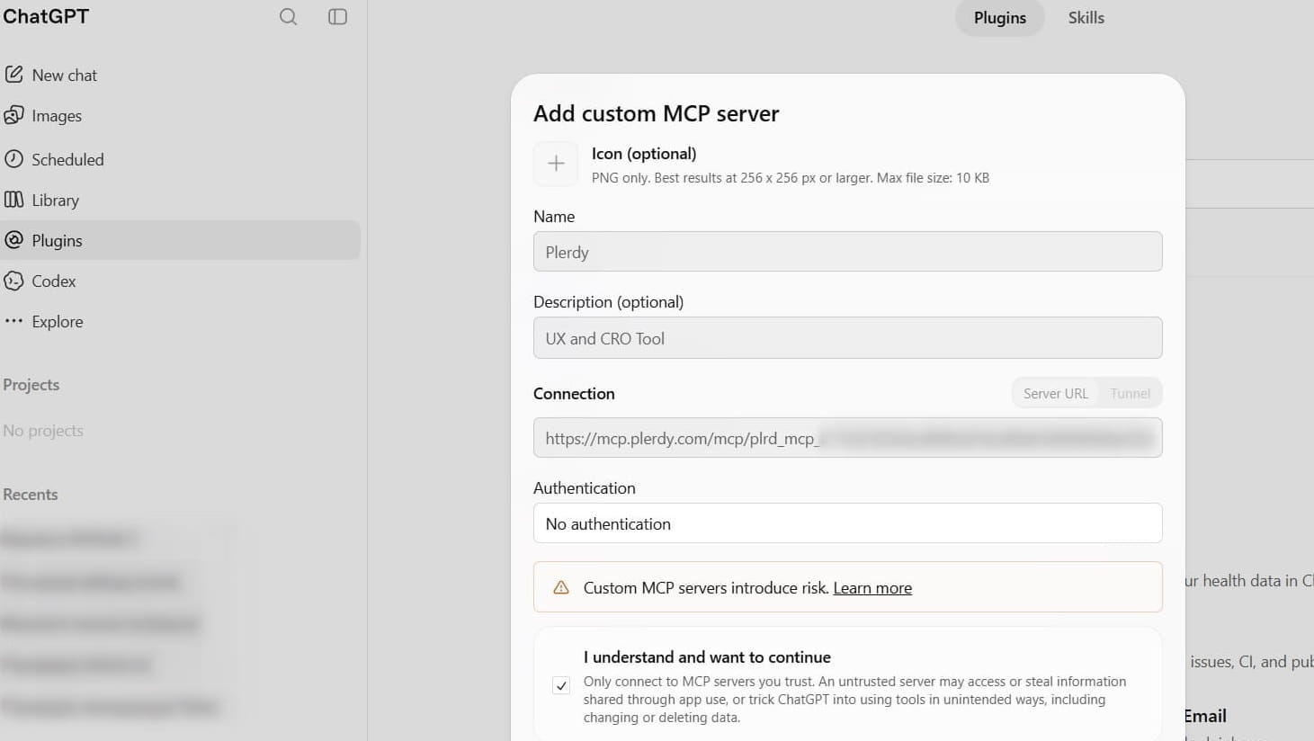The image size is (1314, 741).
Task: Focus the Name field containing Plerdy
Action: [x=847, y=252]
